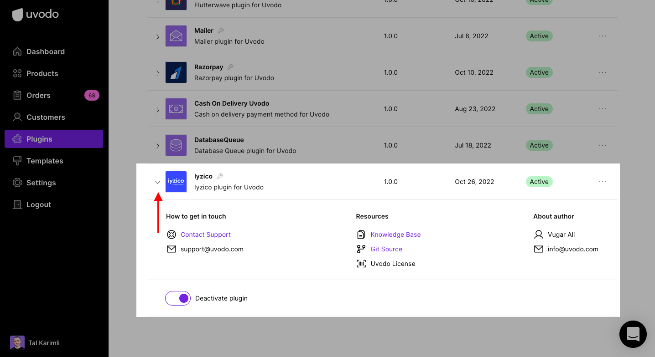
Task: Click Active badge for Cash On Delivery
Action: click(539, 109)
